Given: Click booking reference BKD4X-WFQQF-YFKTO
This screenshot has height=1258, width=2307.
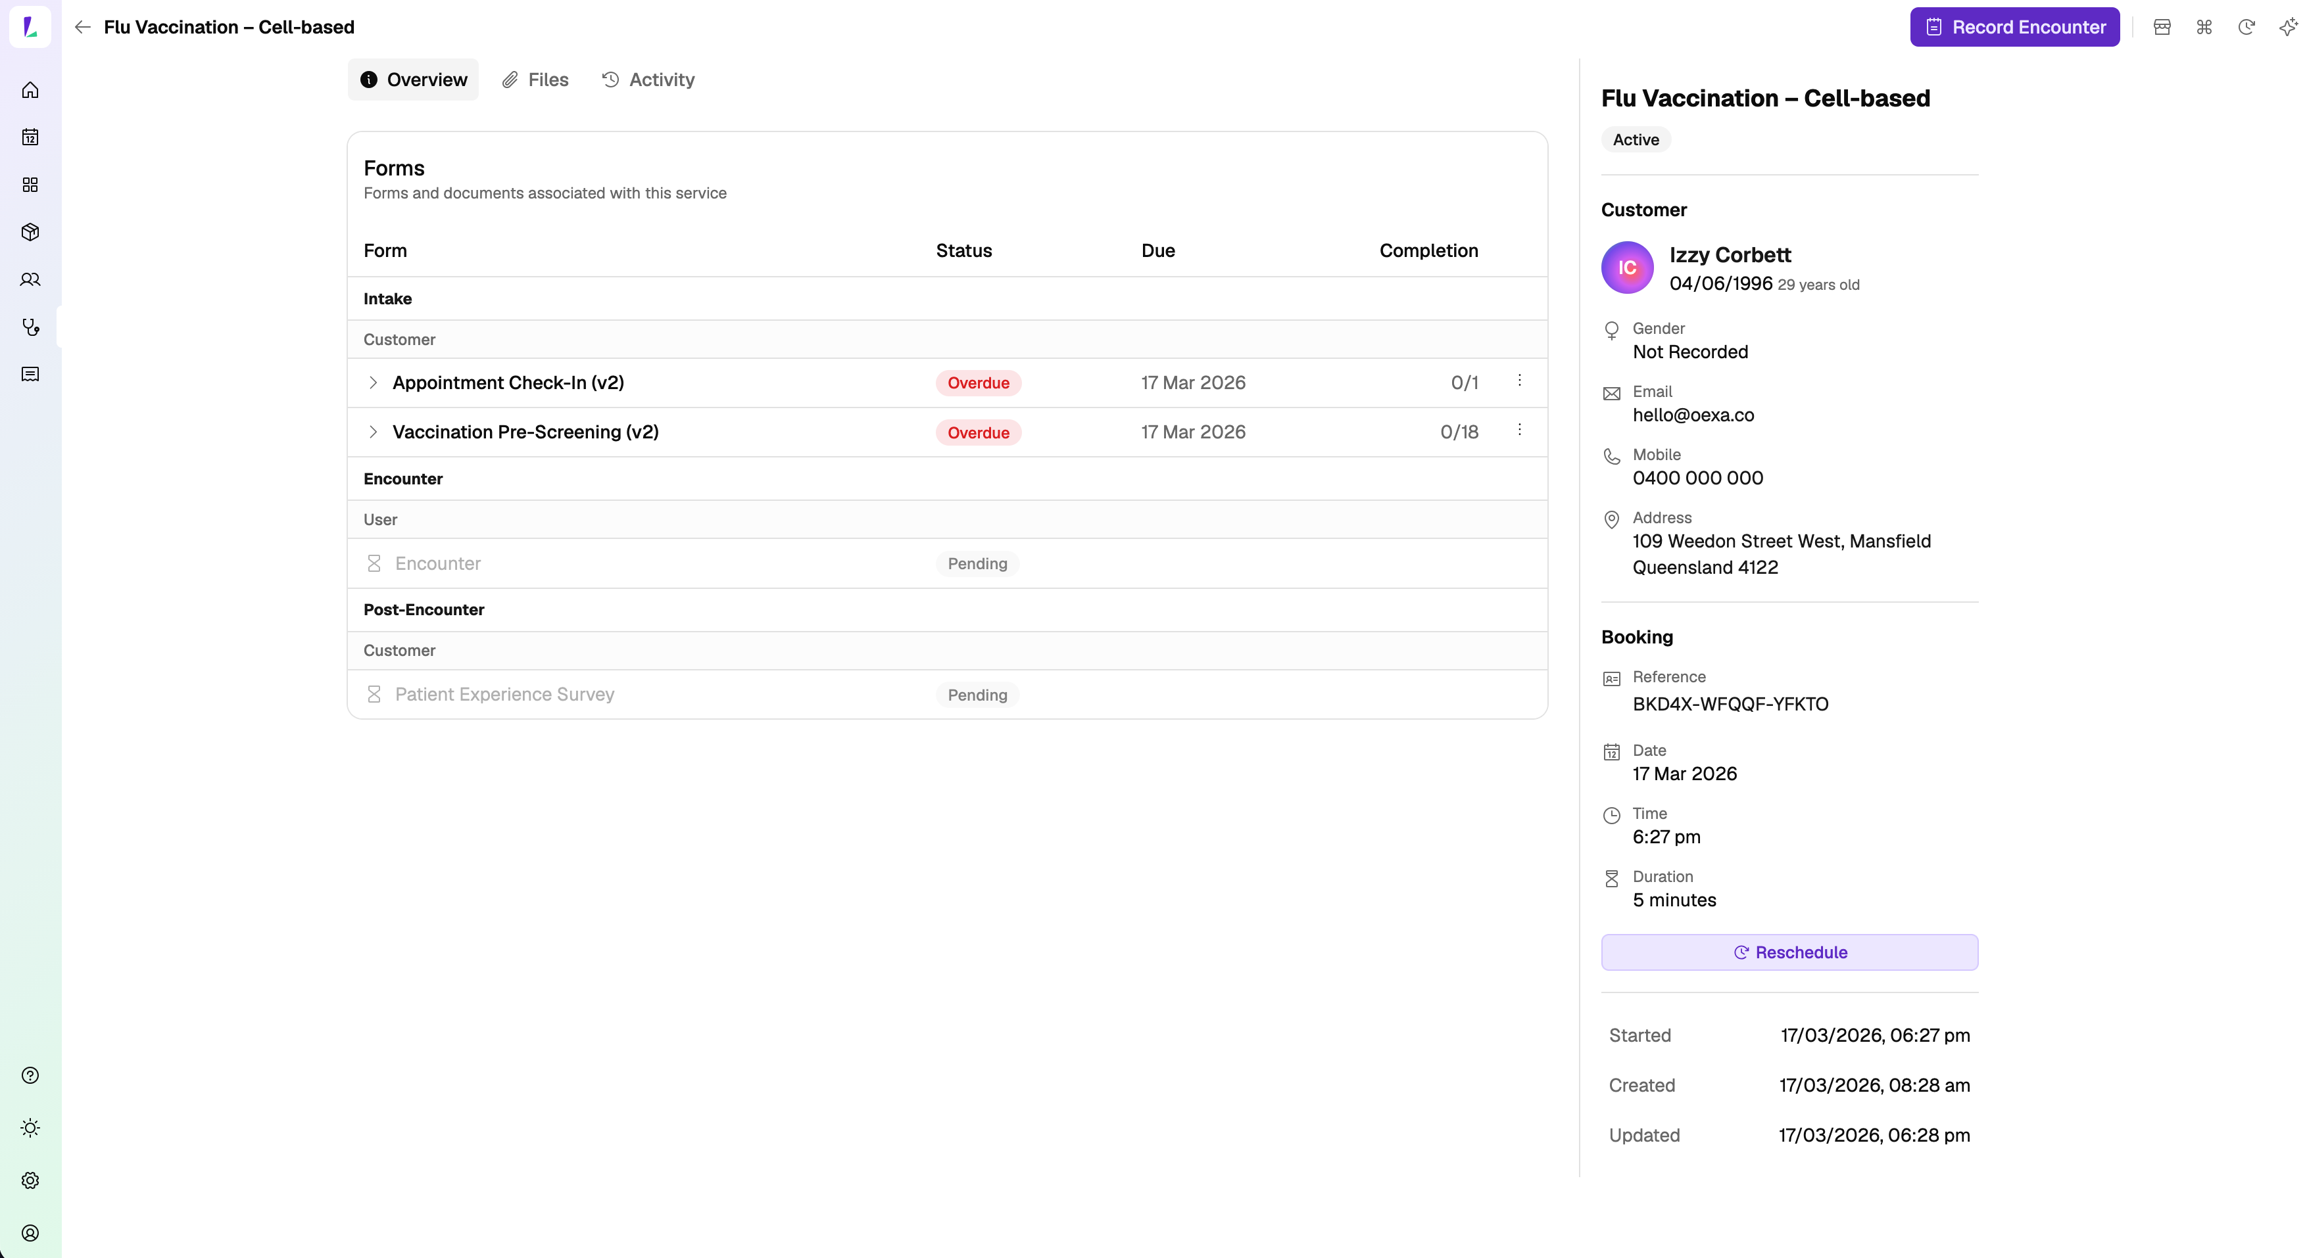Looking at the screenshot, I should (x=1730, y=705).
